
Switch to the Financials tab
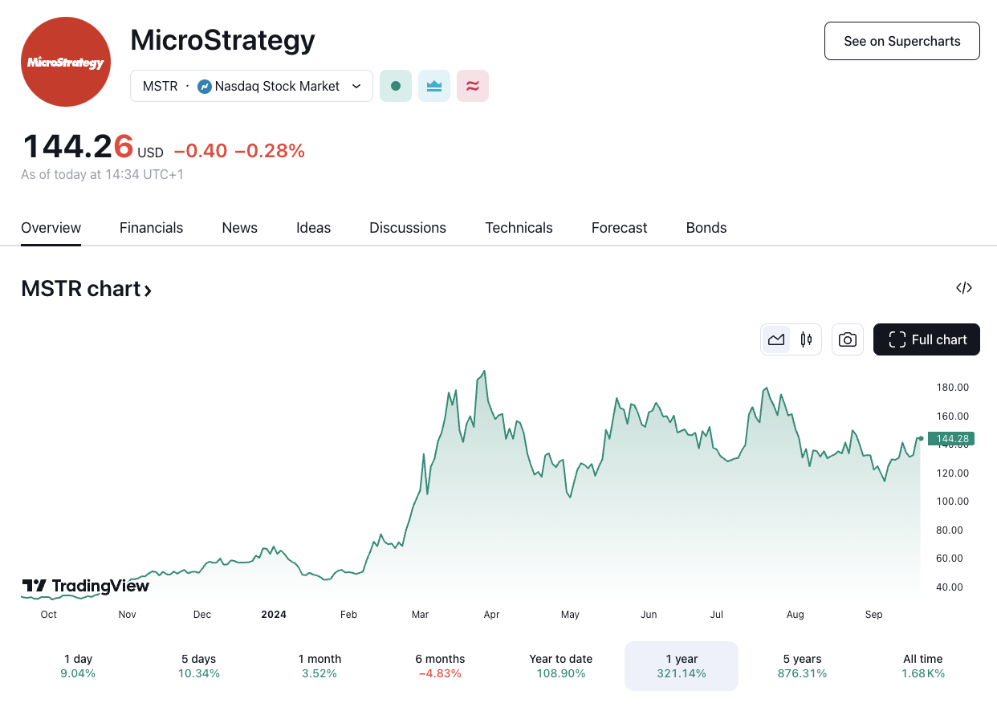[151, 228]
